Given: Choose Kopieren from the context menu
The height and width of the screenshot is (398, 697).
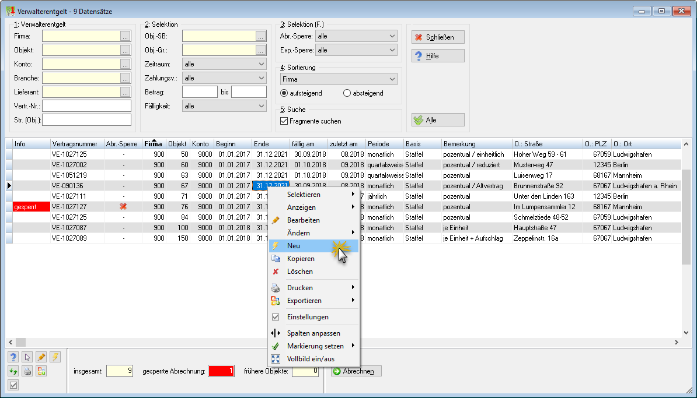Looking at the screenshot, I should 314,259.
